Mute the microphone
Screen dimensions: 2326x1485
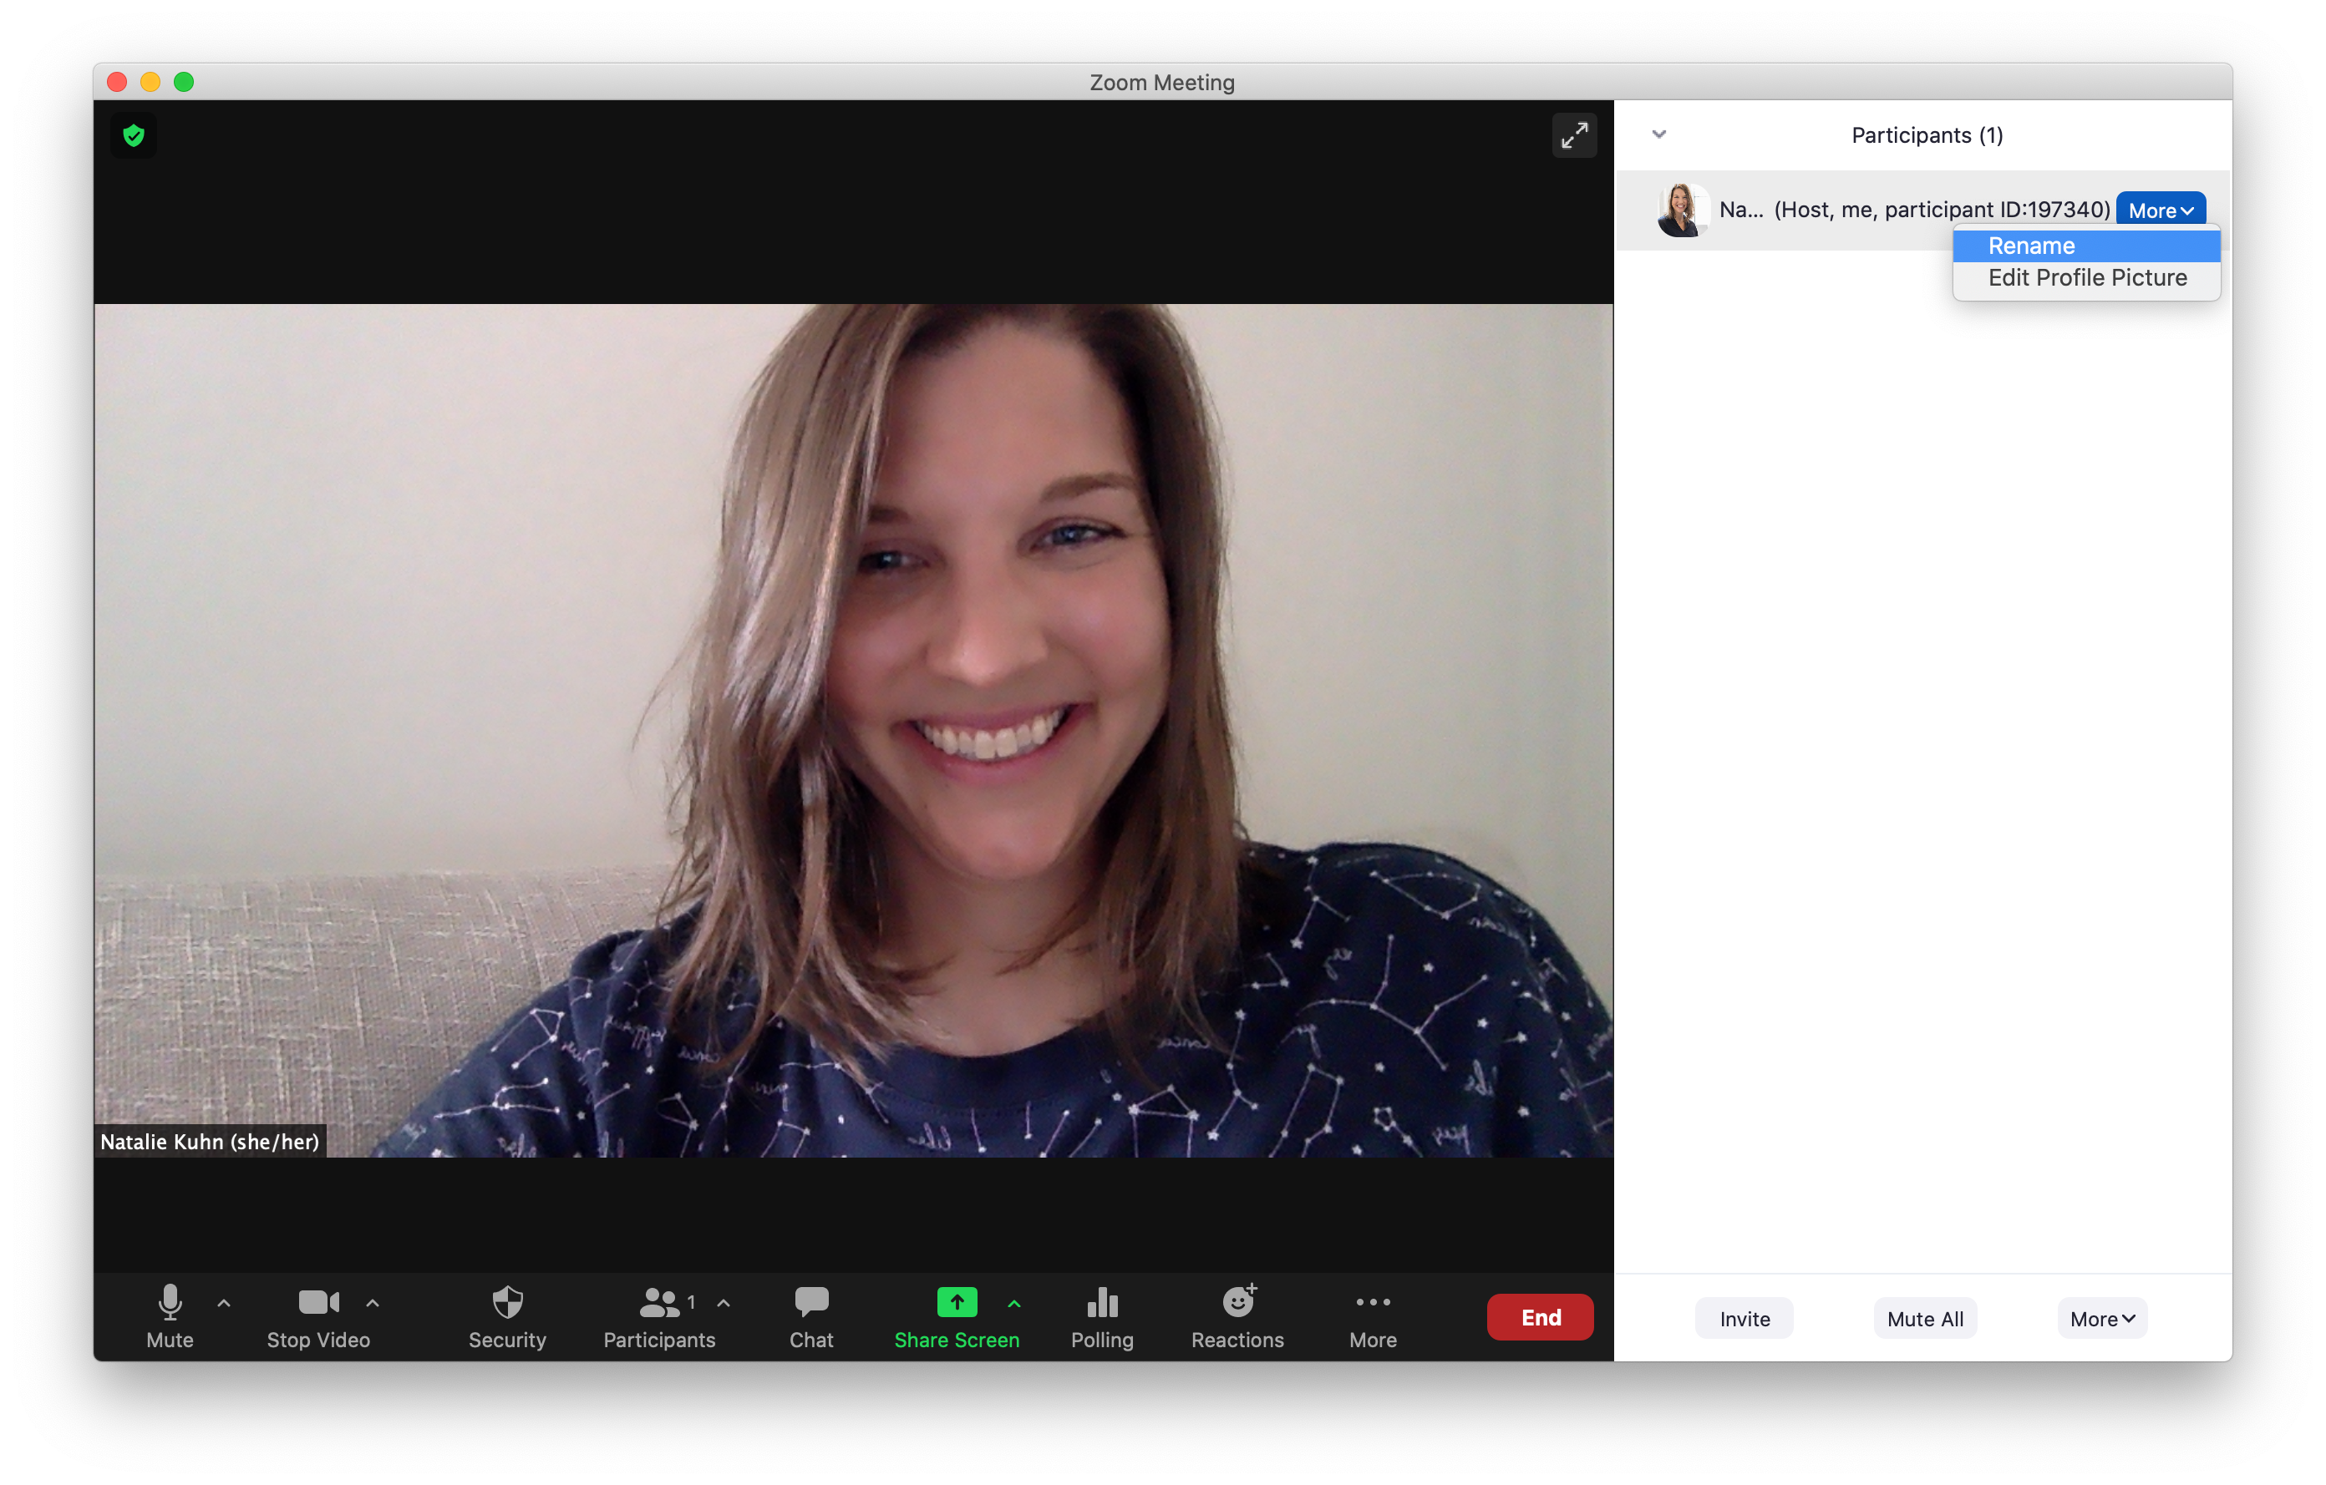[x=170, y=1317]
